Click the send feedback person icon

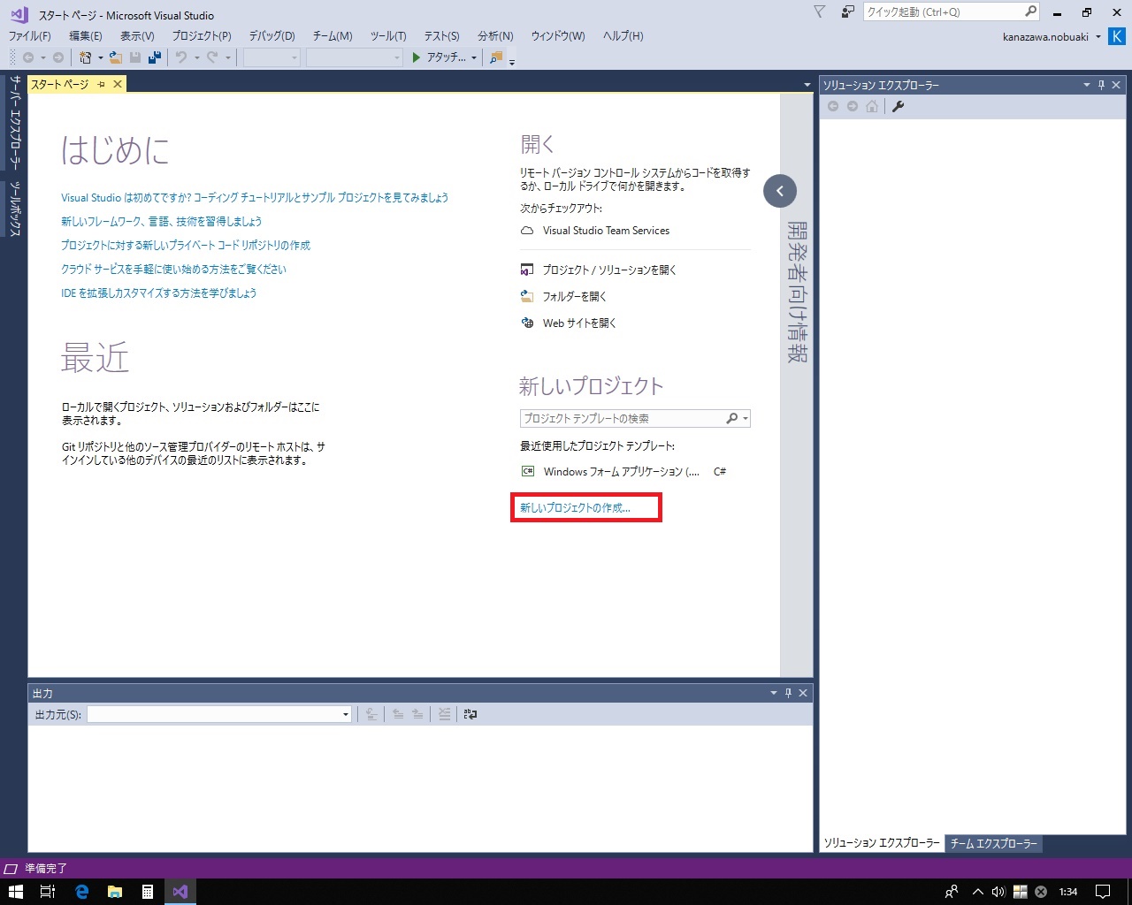(x=847, y=11)
